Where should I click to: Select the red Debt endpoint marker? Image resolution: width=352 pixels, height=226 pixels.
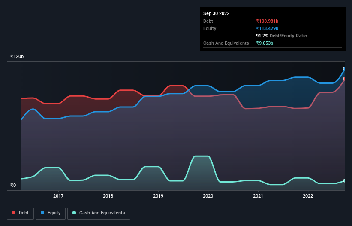point(345,79)
